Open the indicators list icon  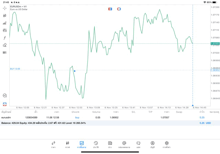coord(4,23)
